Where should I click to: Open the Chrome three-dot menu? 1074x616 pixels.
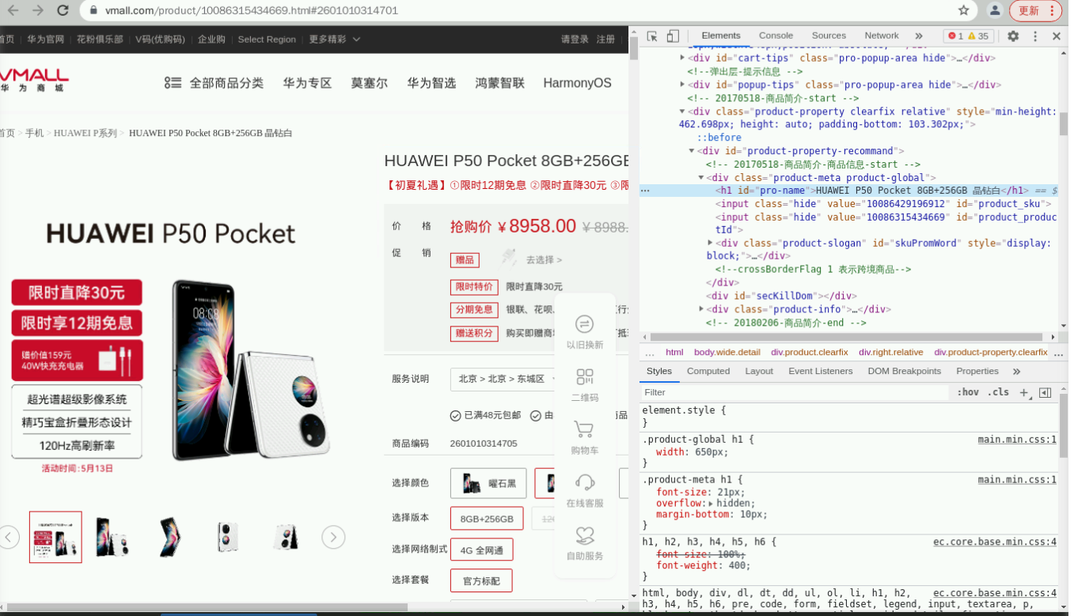[x=1053, y=10]
